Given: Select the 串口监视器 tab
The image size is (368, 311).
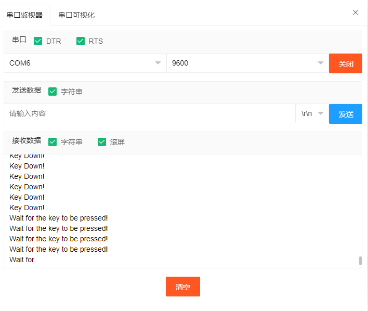Looking at the screenshot, I should [24, 15].
